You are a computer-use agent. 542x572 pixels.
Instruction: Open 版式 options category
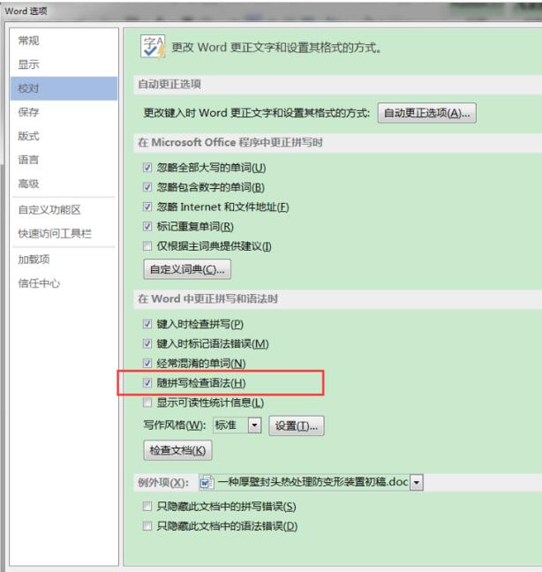[x=64, y=136]
